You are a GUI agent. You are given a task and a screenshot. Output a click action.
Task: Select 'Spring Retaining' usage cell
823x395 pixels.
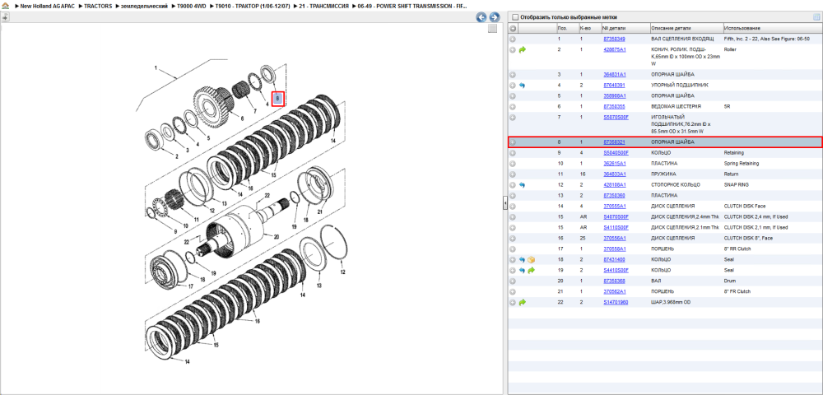(x=742, y=163)
